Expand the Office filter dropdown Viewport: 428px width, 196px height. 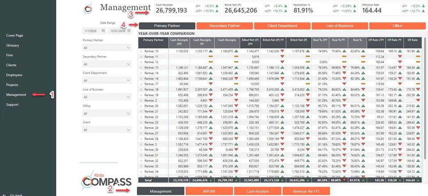(x=107, y=113)
